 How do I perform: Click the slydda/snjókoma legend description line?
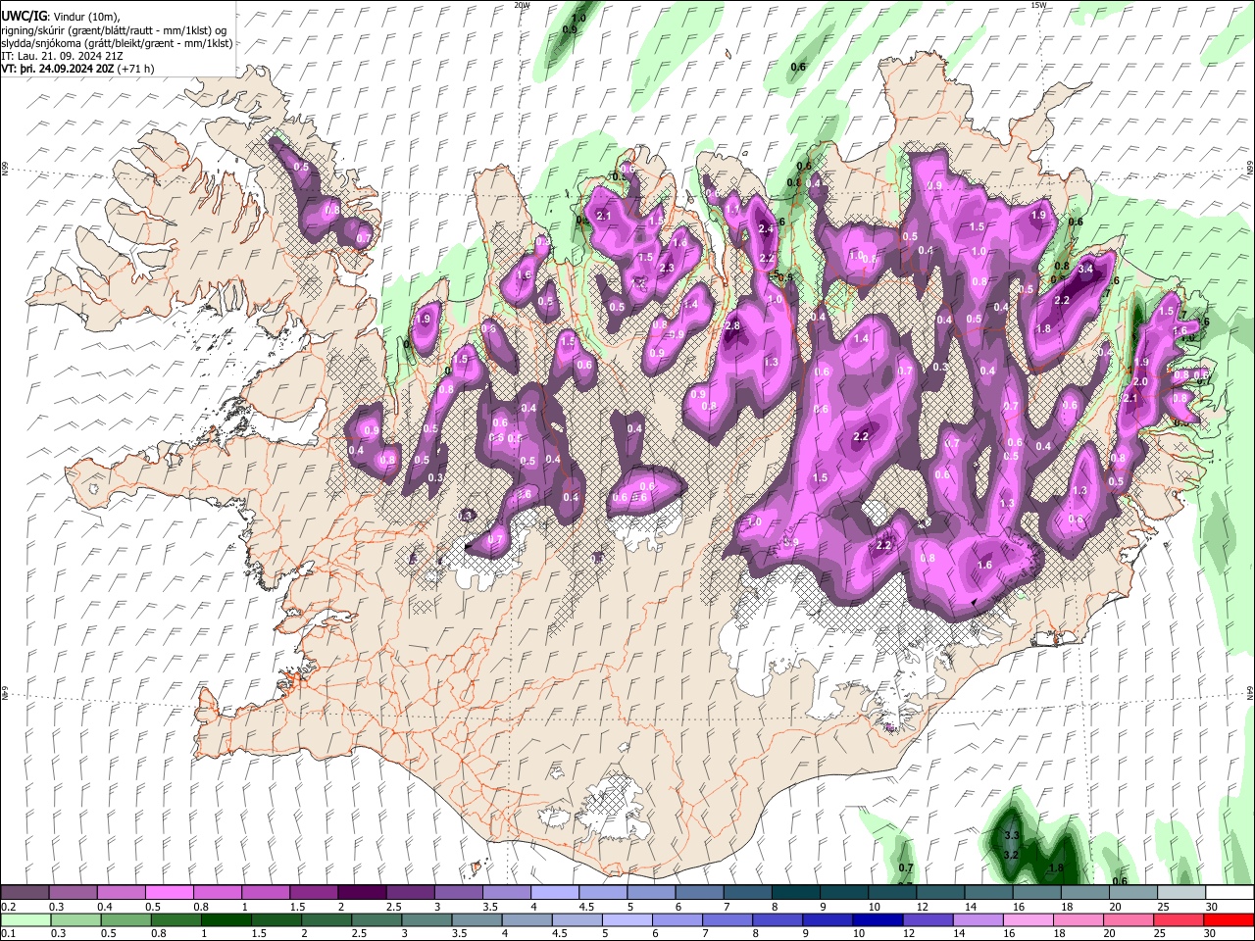[x=117, y=43]
